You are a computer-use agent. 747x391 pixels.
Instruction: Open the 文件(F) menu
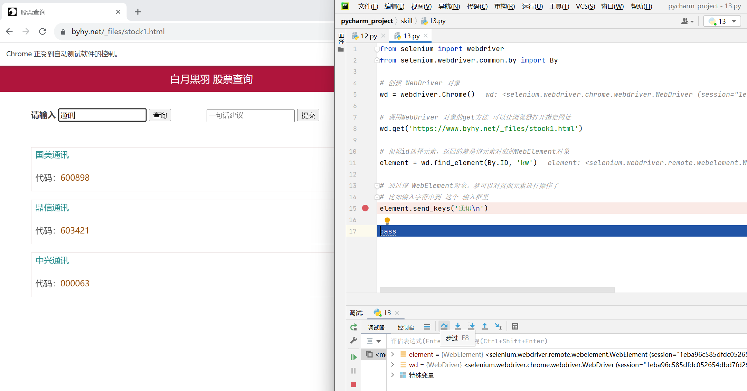click(x=368, y=6)
